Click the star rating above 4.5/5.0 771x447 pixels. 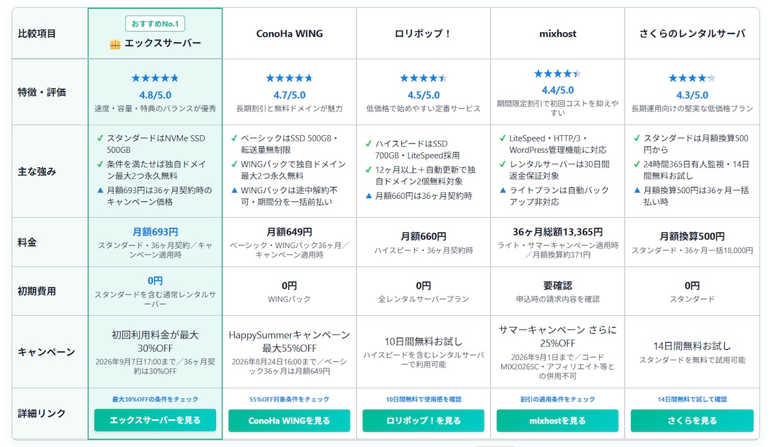click(423, 78)
